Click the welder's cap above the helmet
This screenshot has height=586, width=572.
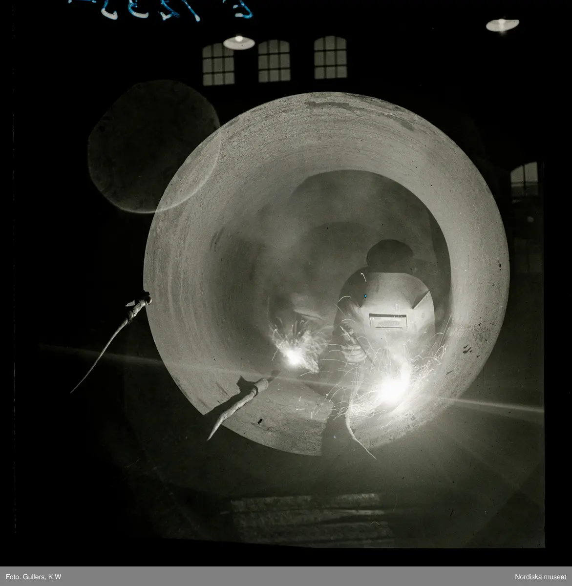click(388, 254)
